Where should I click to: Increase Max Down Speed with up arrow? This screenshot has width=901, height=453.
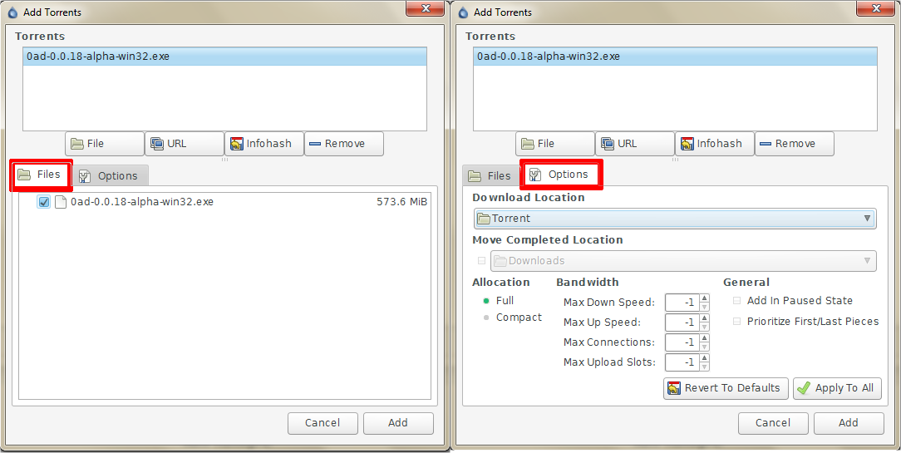click(705, 298)
